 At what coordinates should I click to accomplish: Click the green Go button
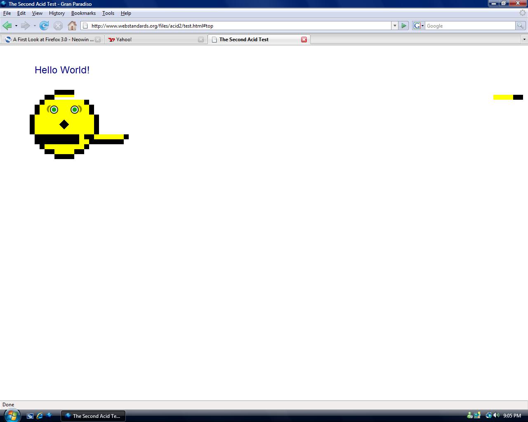tap(404, 26)
